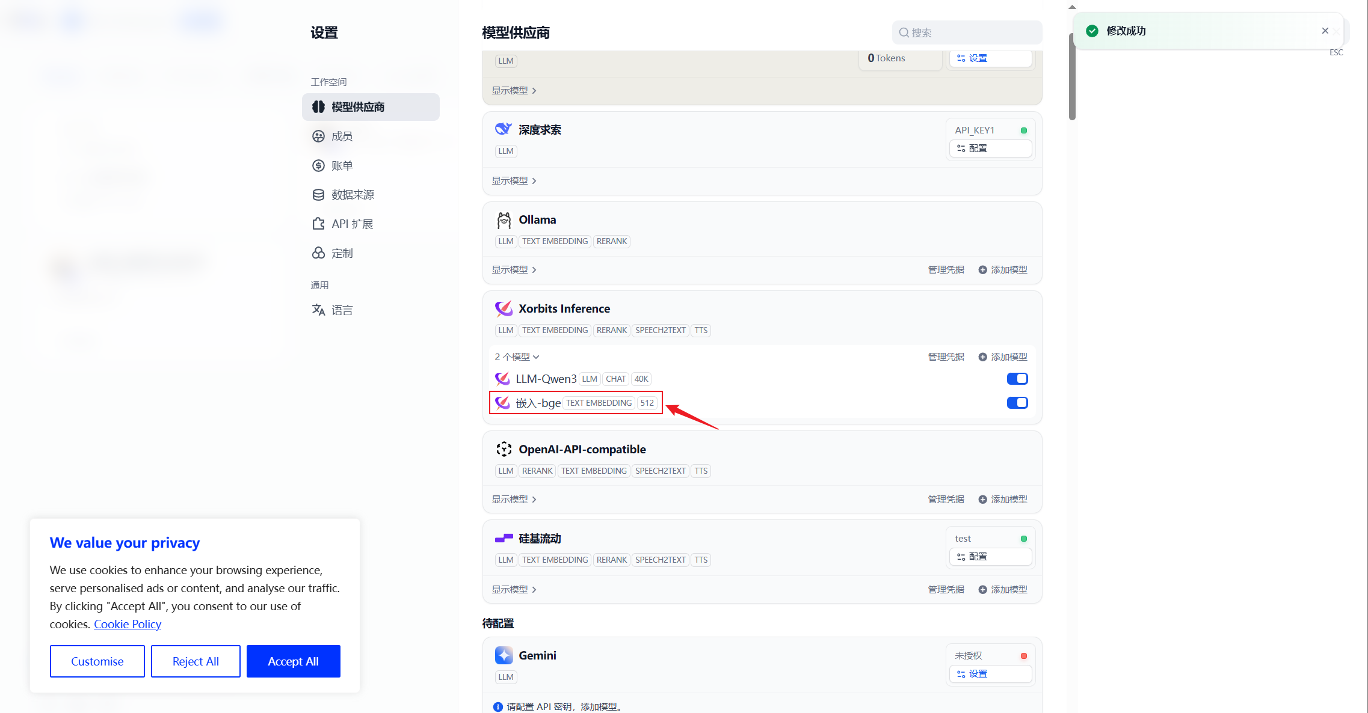Click the 定制 customization icon
The width and height of the screenshot is (1368, 713).
tap(318, 253)
